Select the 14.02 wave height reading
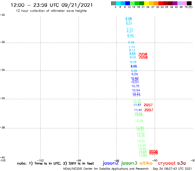 pyautogui.click(x=141, y=133)
